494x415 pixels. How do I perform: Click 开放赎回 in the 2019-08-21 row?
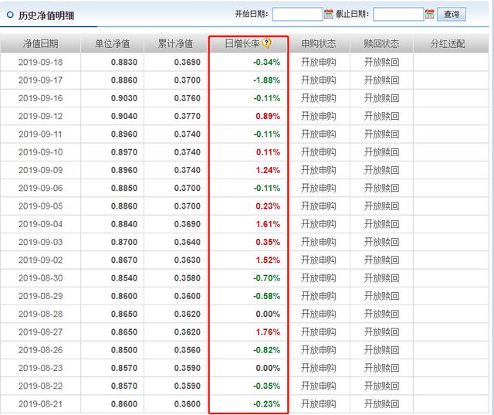[x=381, y=403]
